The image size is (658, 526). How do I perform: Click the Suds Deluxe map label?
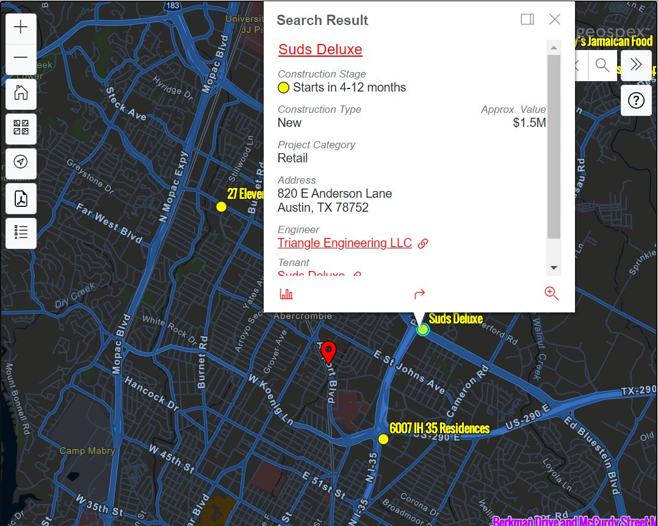(456, 319)
